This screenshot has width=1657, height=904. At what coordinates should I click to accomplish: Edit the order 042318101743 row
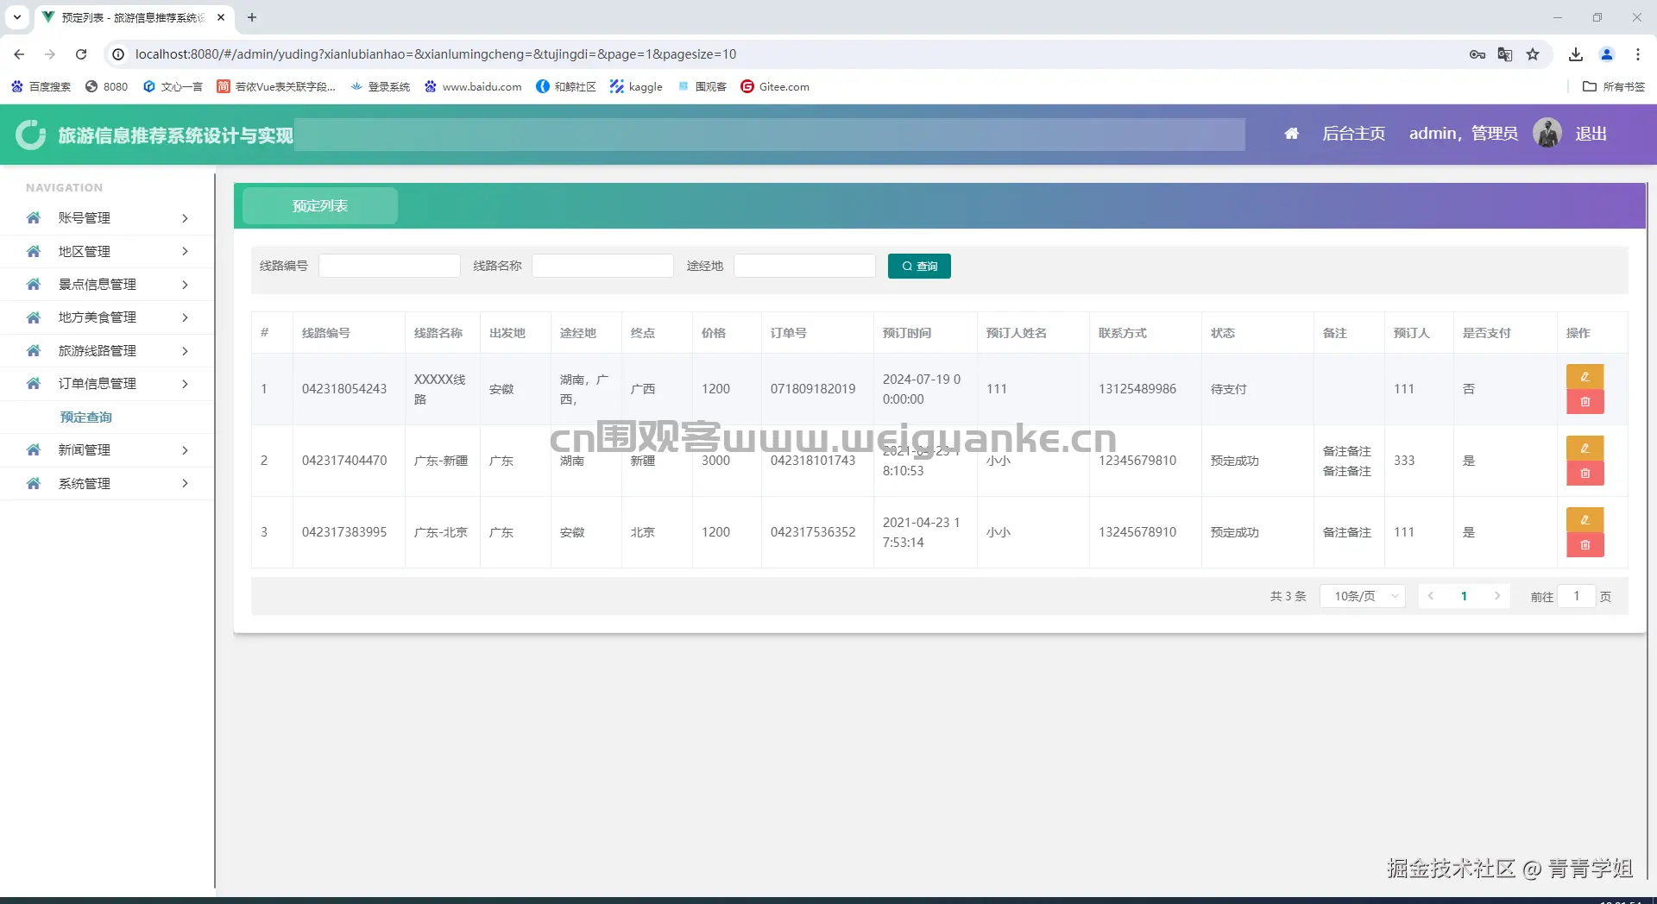click(1585, 449)
